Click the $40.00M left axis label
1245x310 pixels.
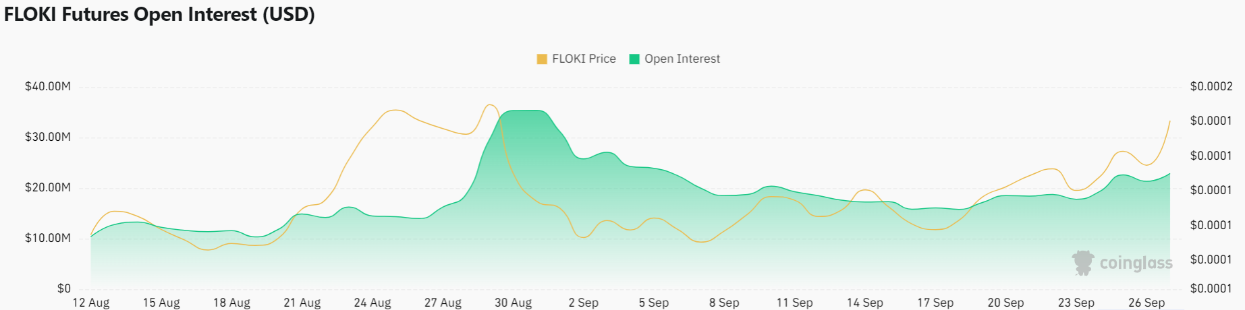pos(48,87)
